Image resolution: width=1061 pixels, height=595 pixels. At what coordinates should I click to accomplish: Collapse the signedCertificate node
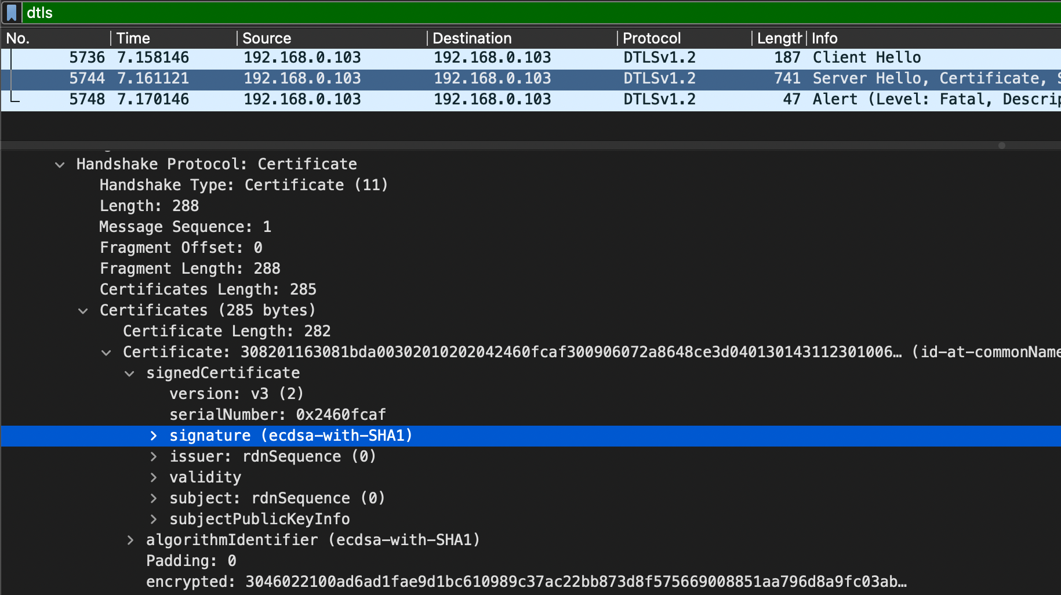[x=129, y=373]
